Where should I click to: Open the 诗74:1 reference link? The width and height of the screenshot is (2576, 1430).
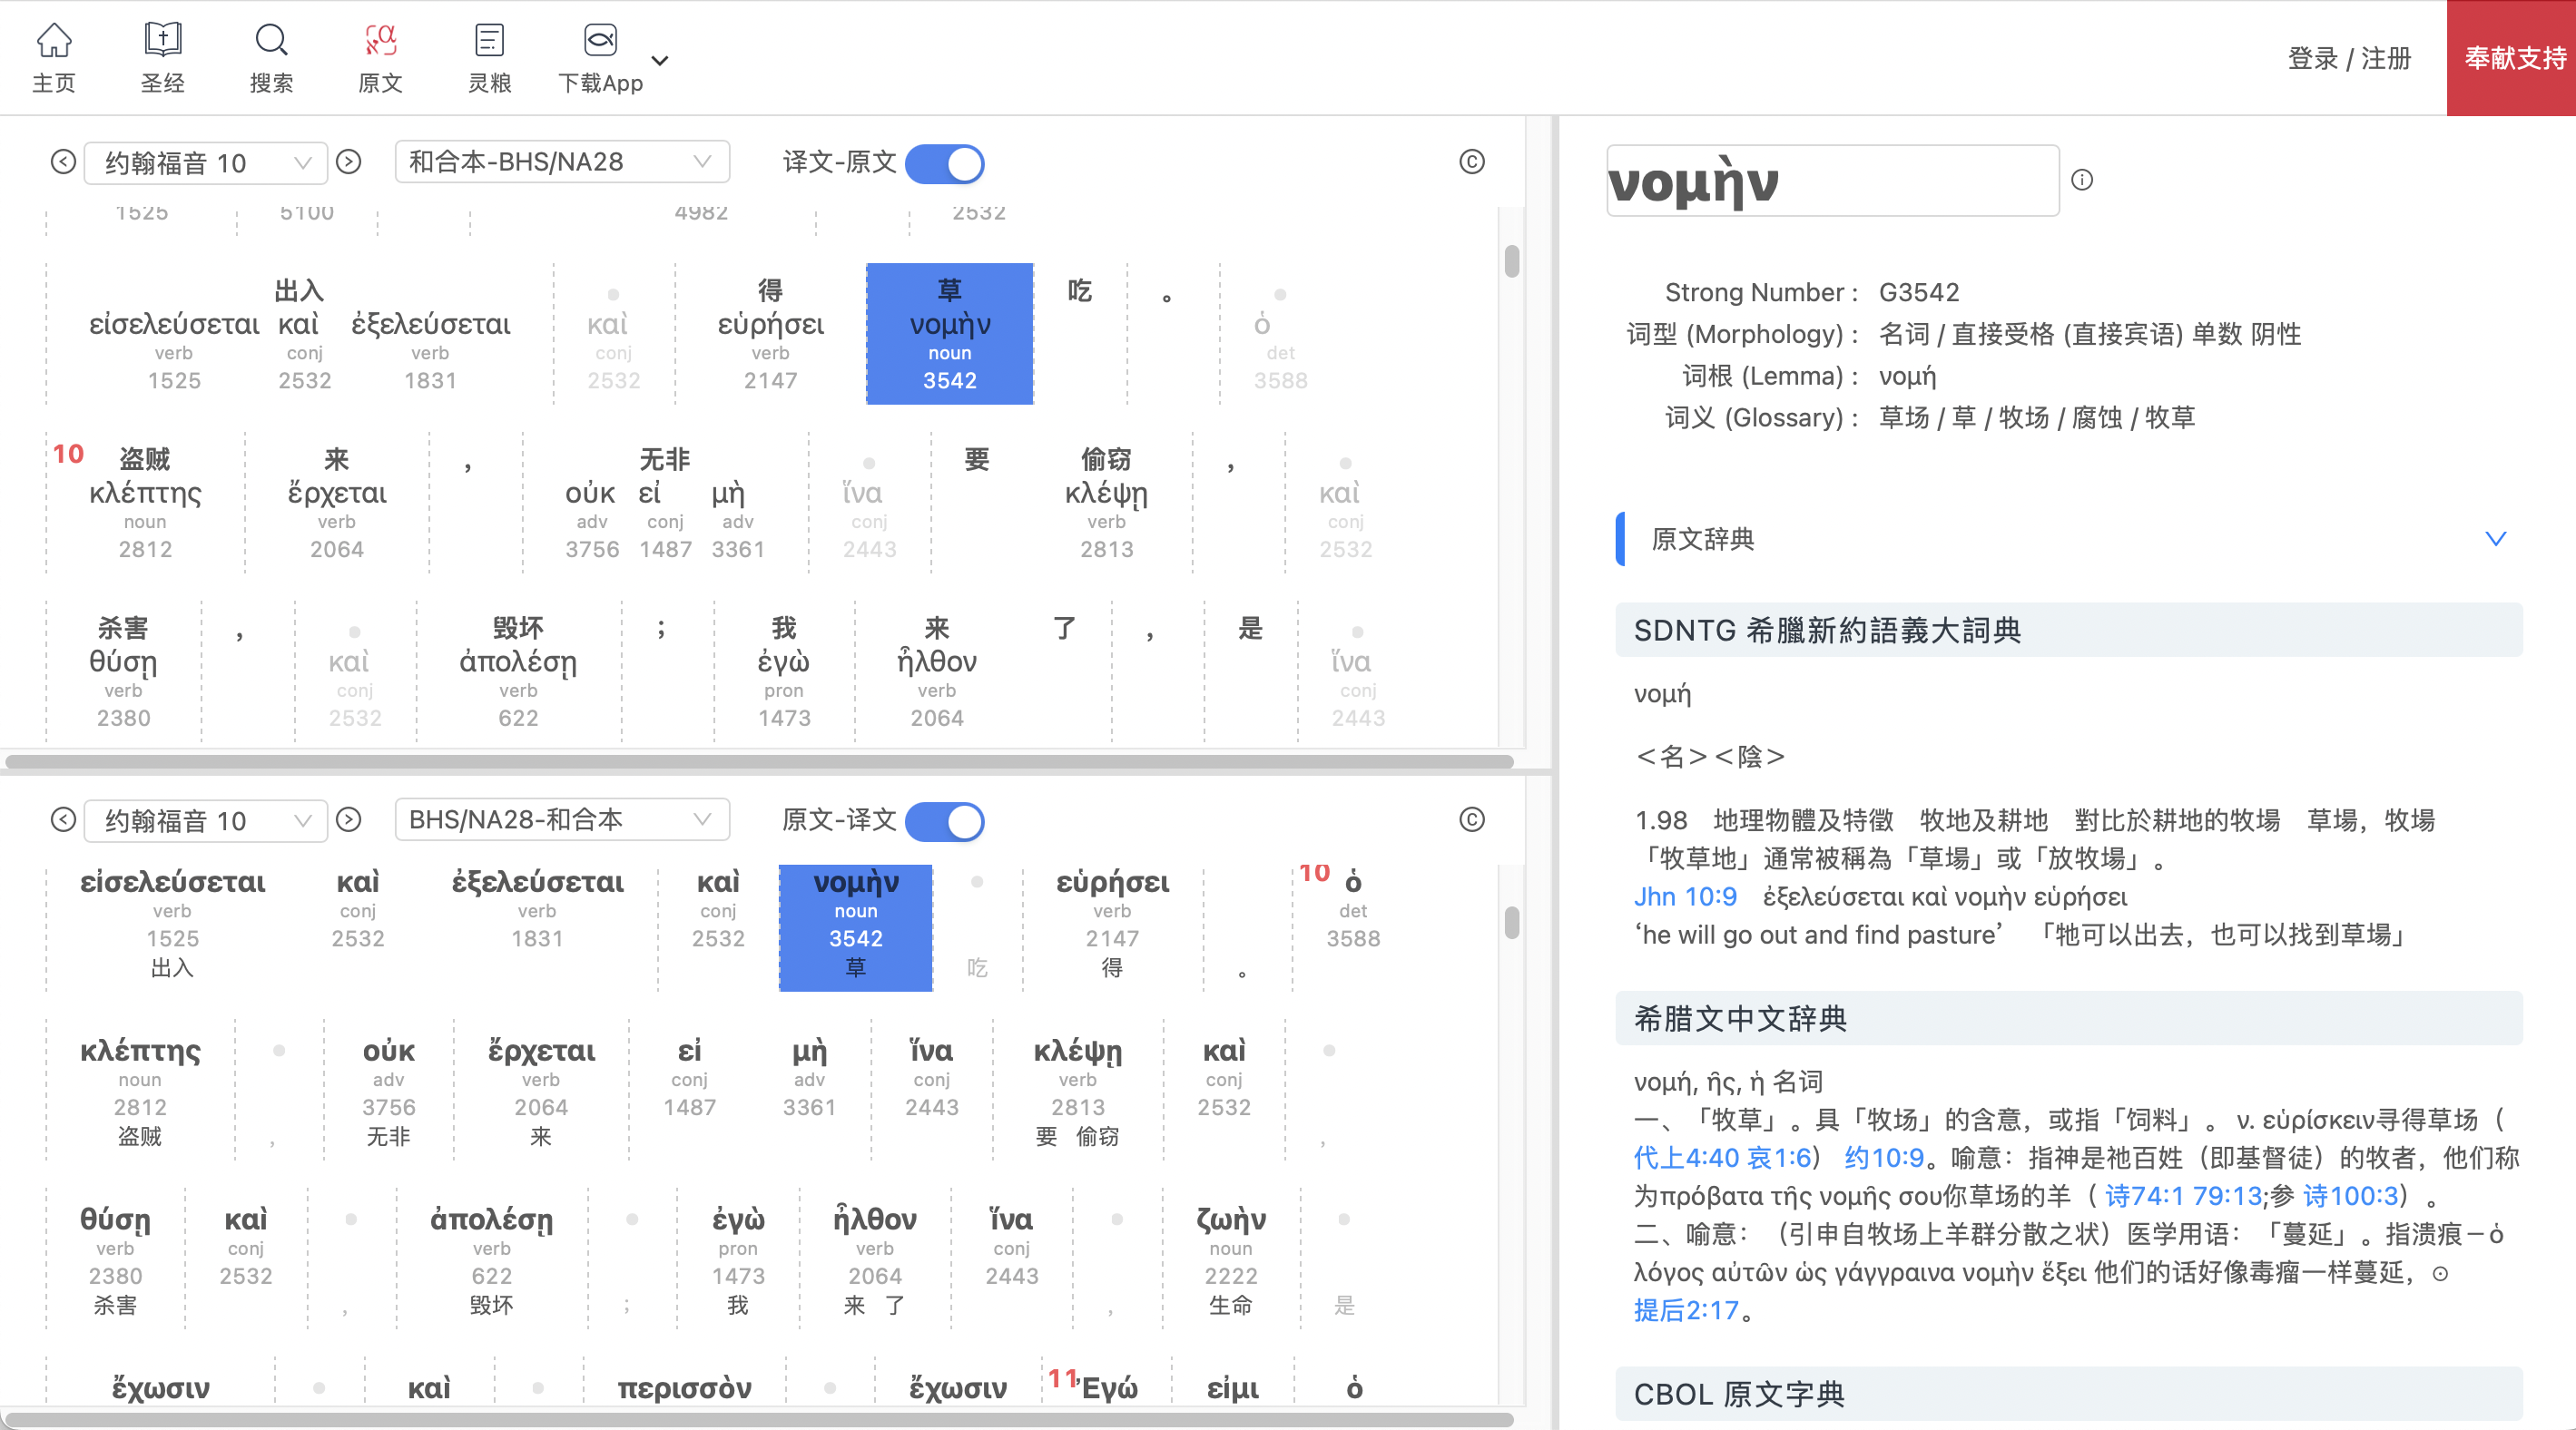pos(2145,1196)
